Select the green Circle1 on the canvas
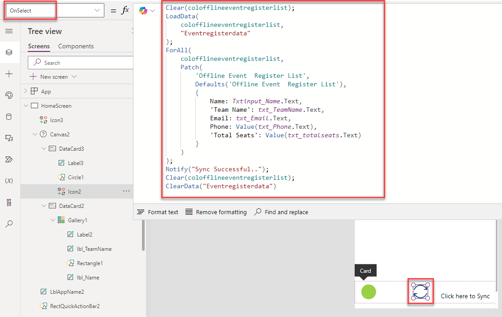Screen dimensions: 502x317 [x=368, y=292]
